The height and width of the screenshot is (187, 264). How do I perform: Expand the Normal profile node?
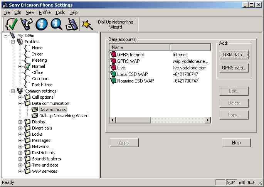point(20,66)
